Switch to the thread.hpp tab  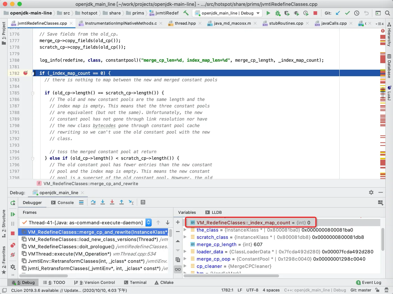coord(185,23)
